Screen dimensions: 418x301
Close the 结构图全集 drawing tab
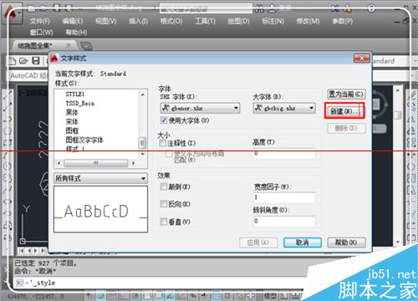coord(69,45)
